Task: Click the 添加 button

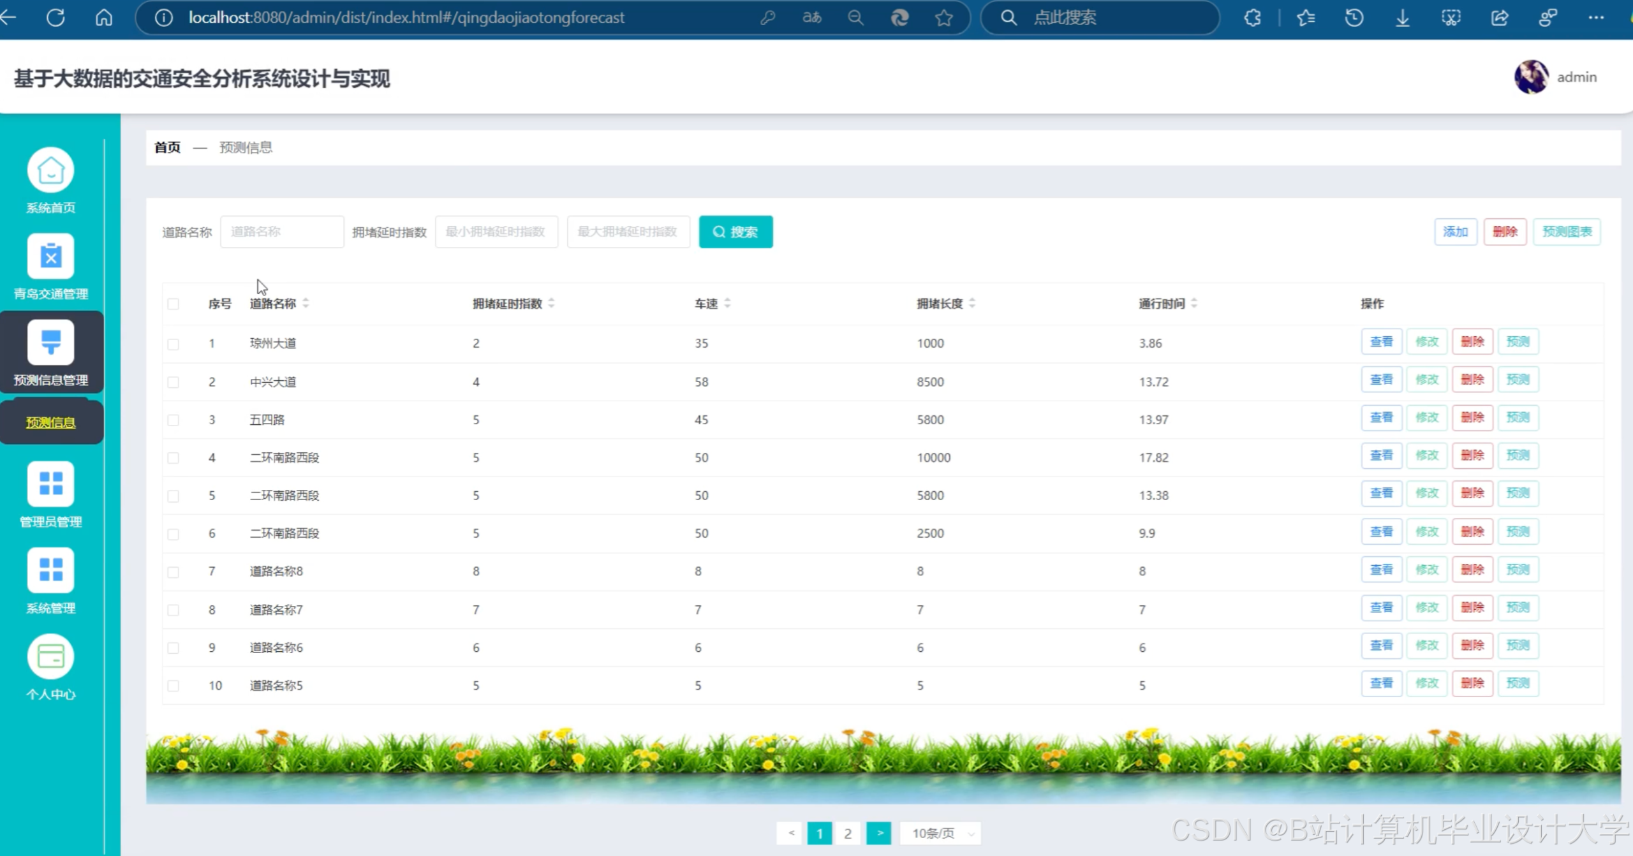Action: point(1456,232)
